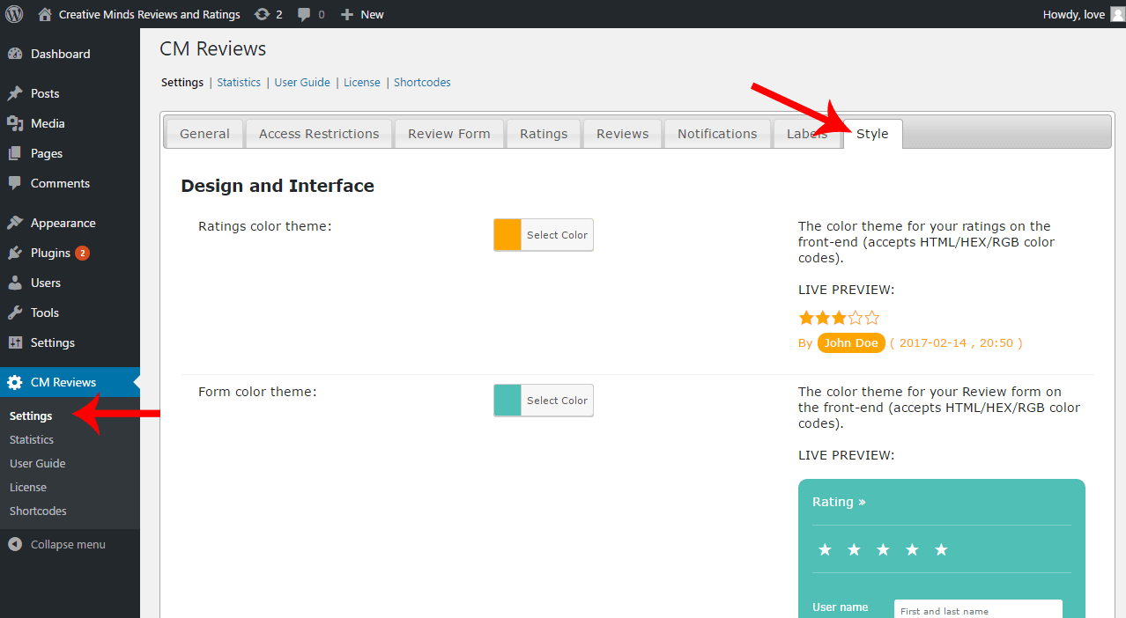
Task: Click Creative Minds Reviews and Ratings site name
Action: click(x=149, y=15)
